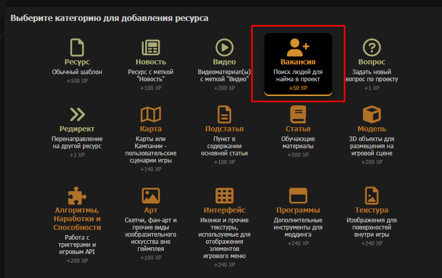
Task: Select the Подстатья category title
Action: point(225,129)
